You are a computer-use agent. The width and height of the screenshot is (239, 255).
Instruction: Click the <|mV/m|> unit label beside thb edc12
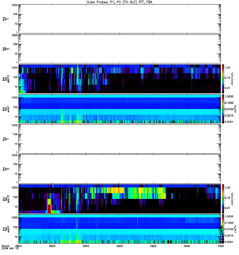[x=232, y=79]
